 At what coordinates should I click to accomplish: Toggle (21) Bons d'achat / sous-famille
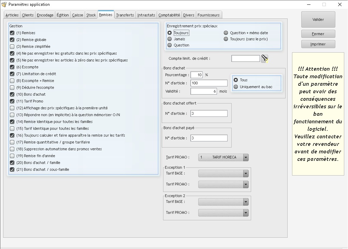(x=12, y=169)
